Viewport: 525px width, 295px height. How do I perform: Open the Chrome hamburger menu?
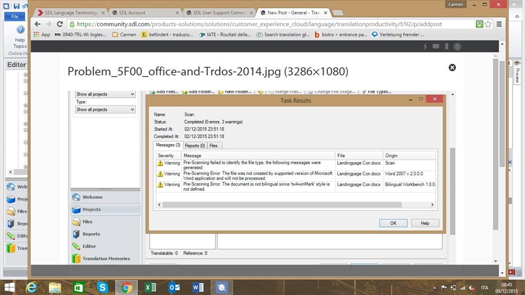(499, 24)
